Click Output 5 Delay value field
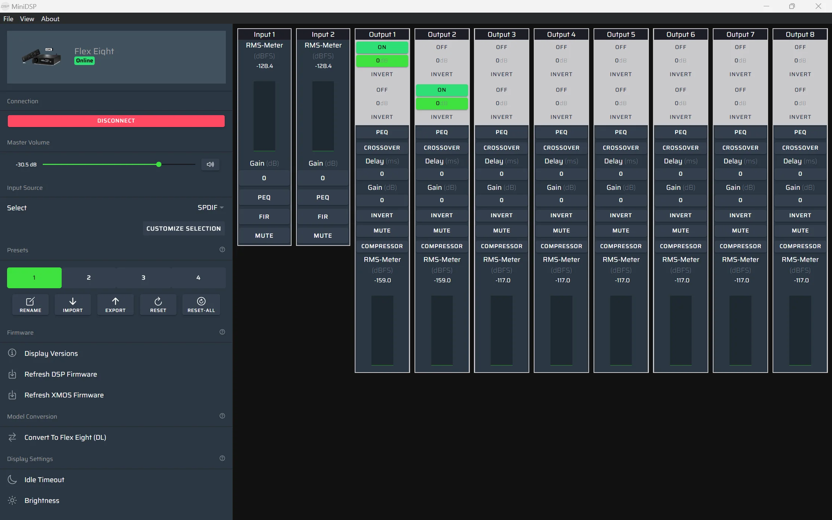 [x=621, y=174]
